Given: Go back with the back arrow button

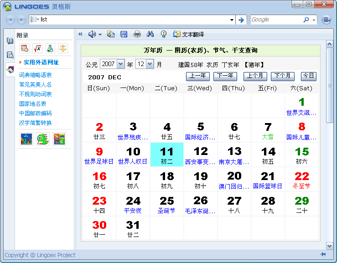Looking at the screenshot, I should click(10, 20).
